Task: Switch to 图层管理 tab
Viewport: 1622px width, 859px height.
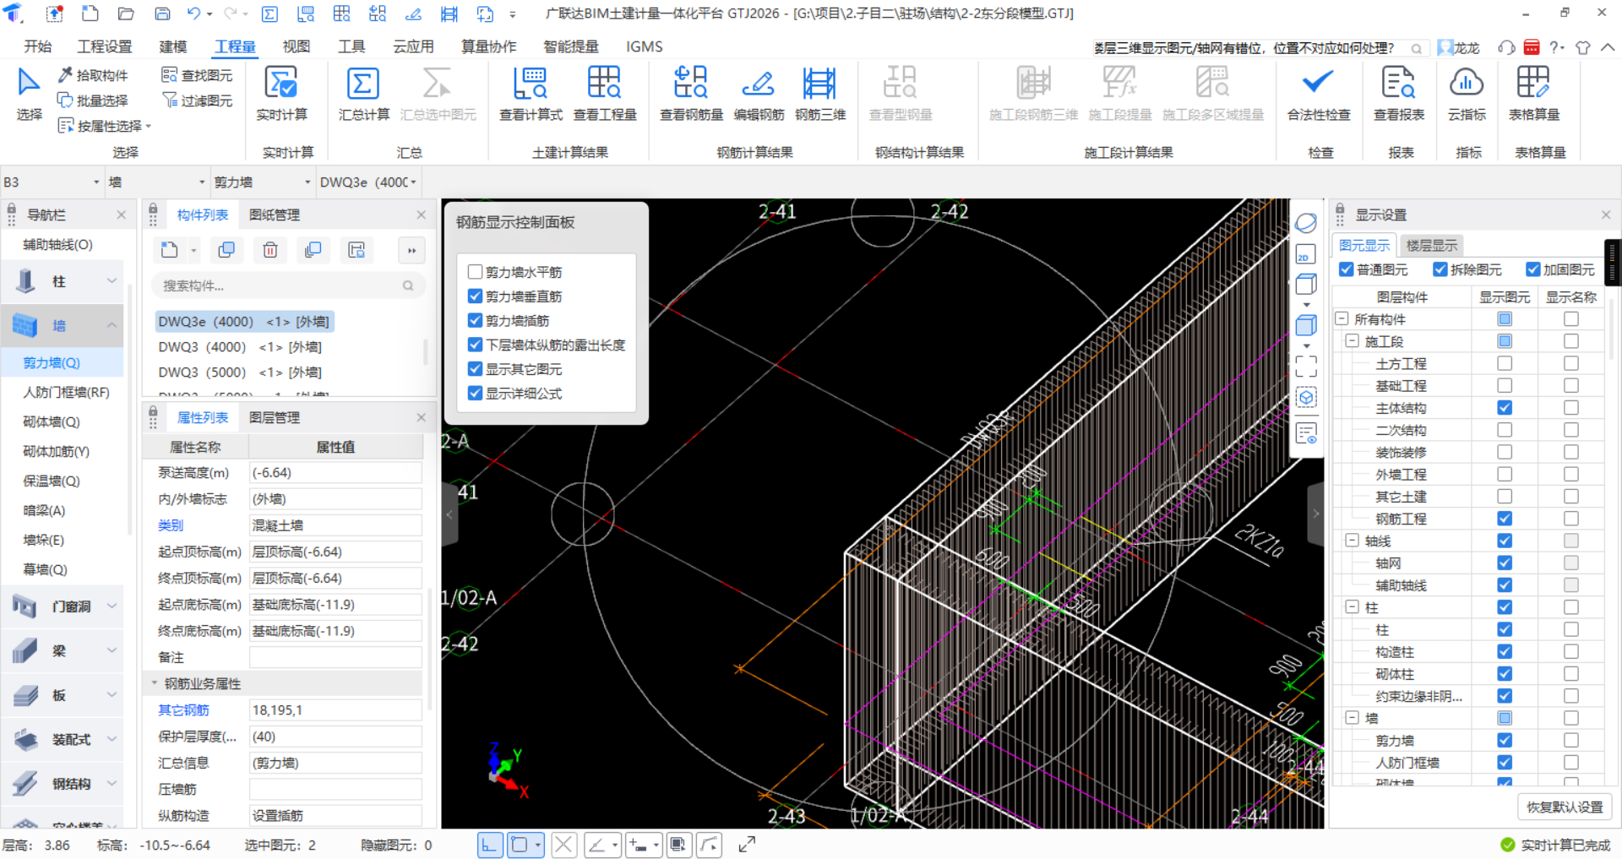Action: click(x=275, y=418)
